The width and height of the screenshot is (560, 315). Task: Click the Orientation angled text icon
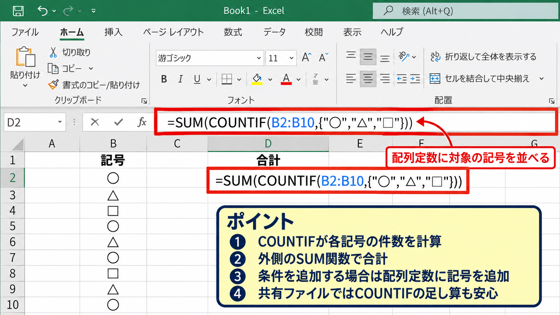(x=404, y=57)
